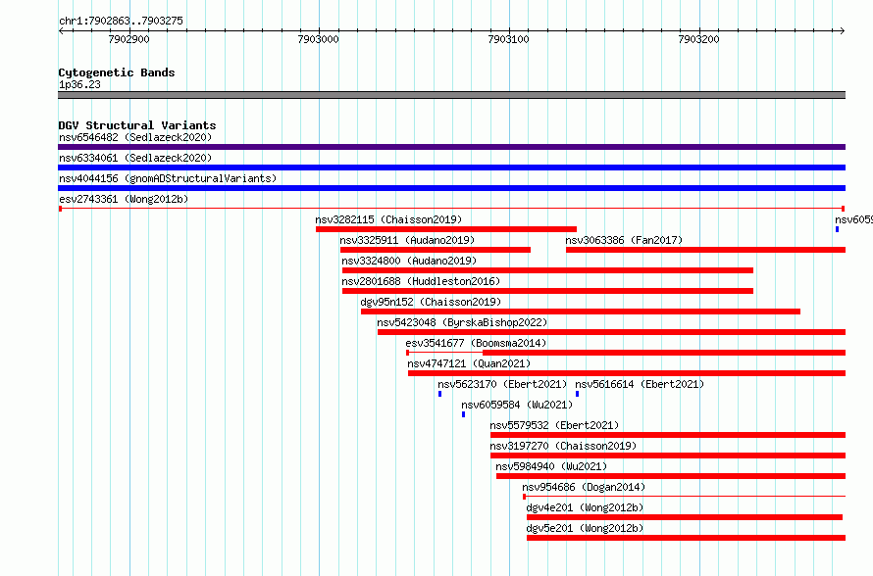Image resolution: width=873 pixels, height=576 pixels.
Task: Open the nsv5579532 (Ebert2021) label
Action: click(x=554, y=425)
